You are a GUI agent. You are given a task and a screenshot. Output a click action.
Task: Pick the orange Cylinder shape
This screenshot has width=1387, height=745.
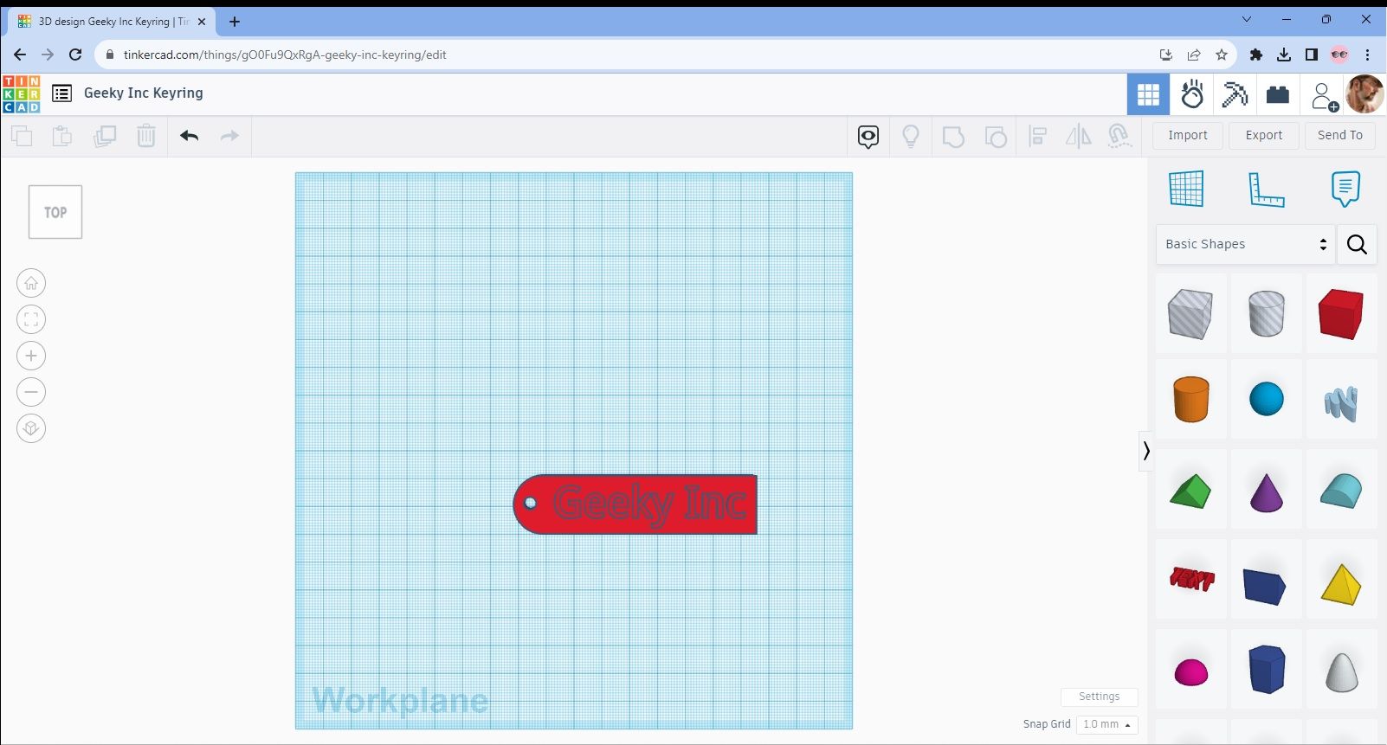(1190, 399)
